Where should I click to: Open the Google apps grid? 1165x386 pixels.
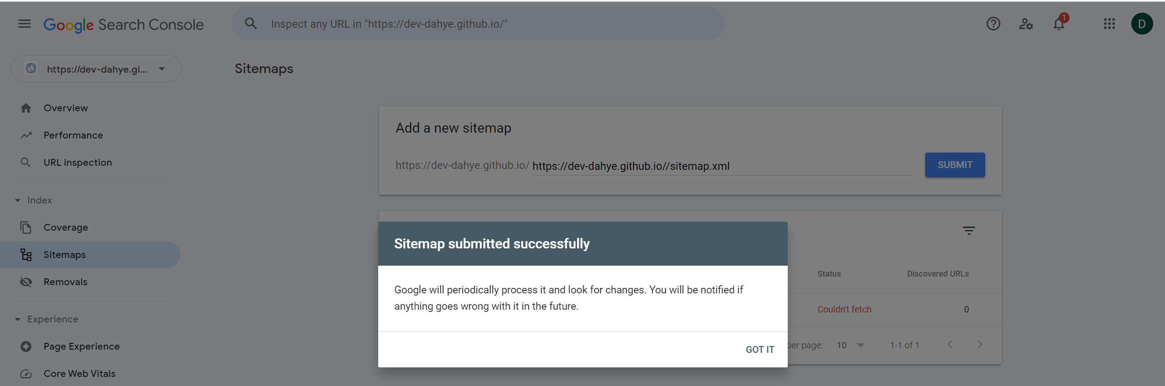coord(1109,24)
